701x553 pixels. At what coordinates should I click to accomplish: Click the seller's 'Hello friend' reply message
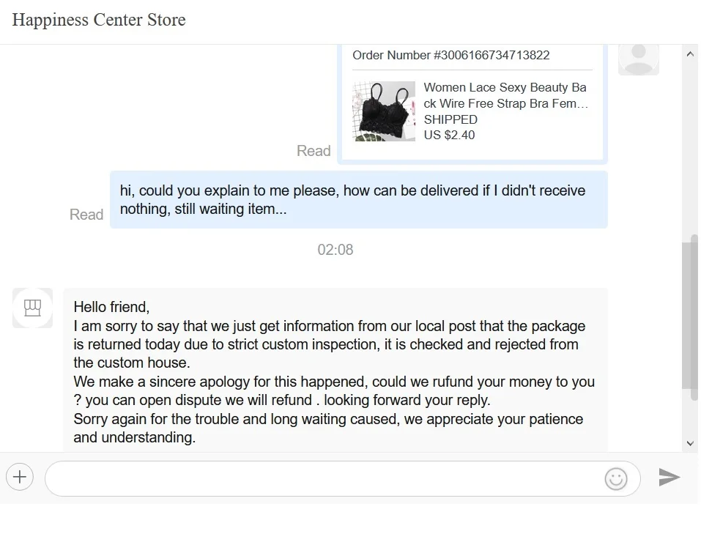point(335,372)
